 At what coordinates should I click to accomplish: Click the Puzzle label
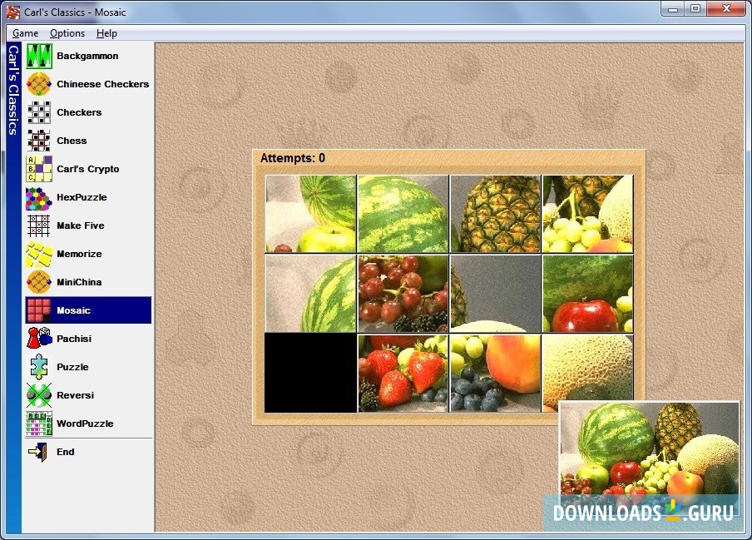pos(72,368)
